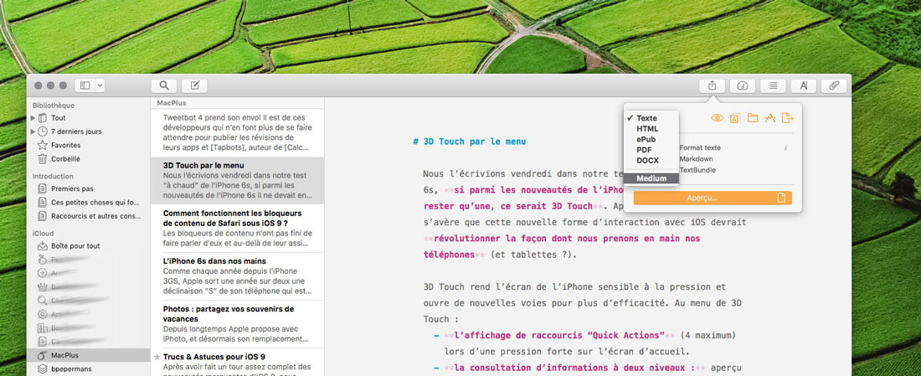The width and height of the screenshot is (921, 376).
Task: Expand the 7 derniers jours group
Action: (33, 131)
